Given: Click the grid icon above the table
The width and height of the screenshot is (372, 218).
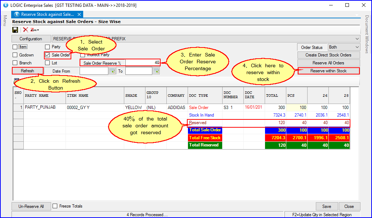Looking at the screenshot, I should click(x=16, y=80).
